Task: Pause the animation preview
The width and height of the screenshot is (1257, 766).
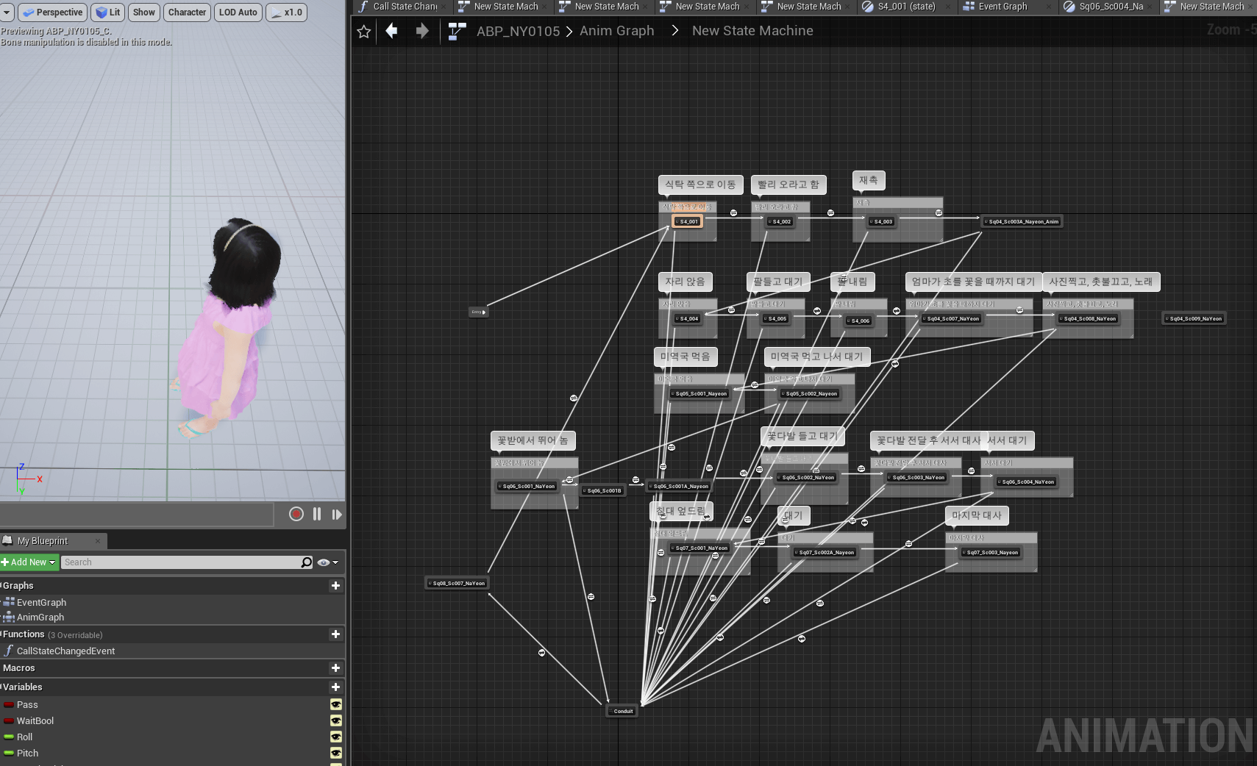Action: (317, 515)
